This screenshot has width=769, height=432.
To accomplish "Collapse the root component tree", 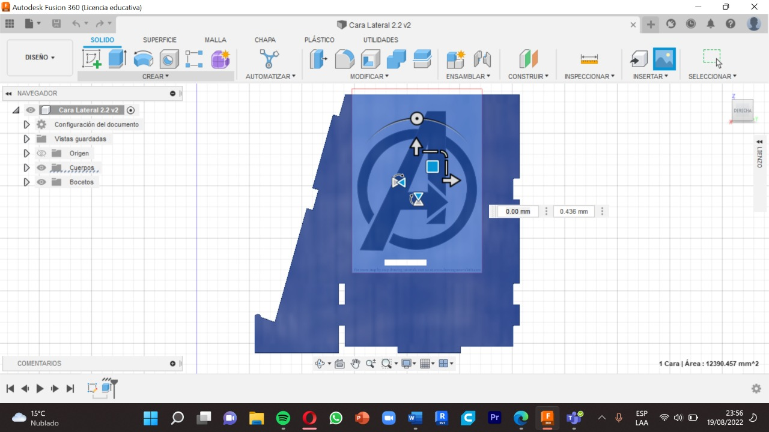I will pos(16,110).
